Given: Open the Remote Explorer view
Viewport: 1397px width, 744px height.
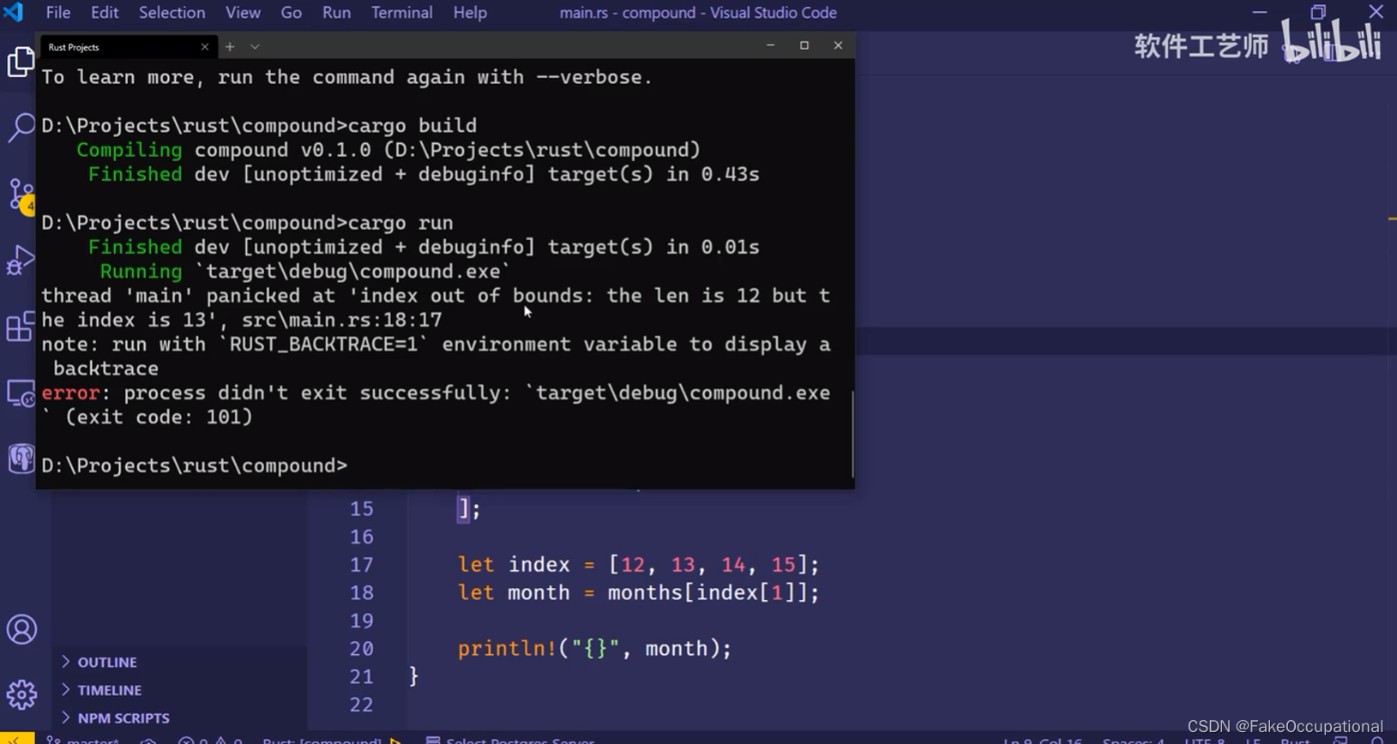Looking at the screenshot, I should [21, 393].
